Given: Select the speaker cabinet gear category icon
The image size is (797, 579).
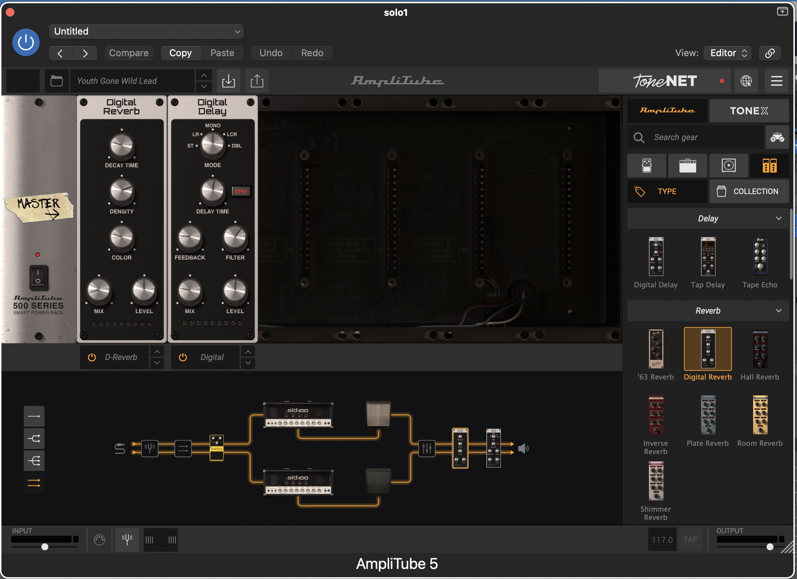Looking at the screenshot, I should 729,166.
